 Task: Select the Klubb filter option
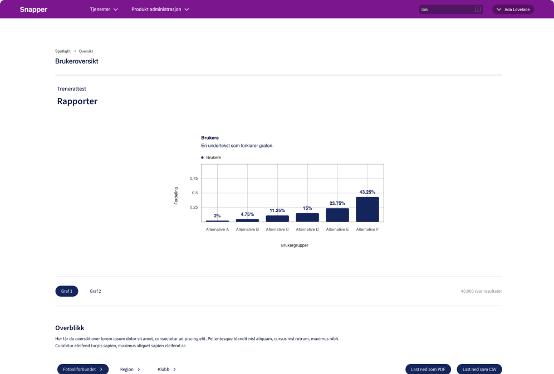[166, 369]
